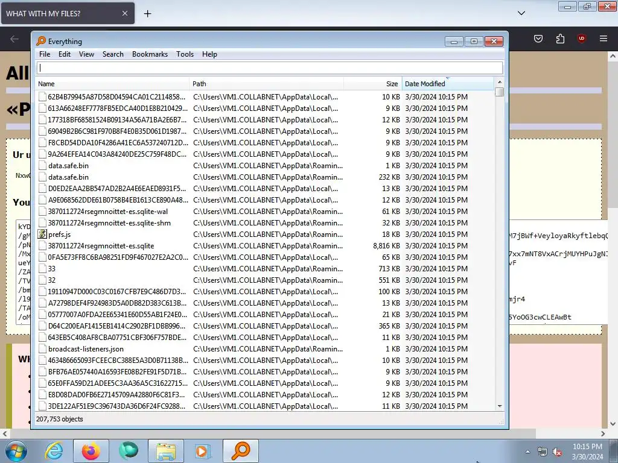The height and width of the screenshot is (463, 618).
Task: Expand the Firefox list all tabs chevron
Action: 521,13
